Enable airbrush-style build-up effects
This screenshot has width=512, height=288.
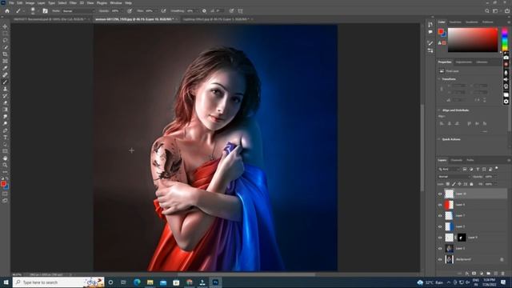[163, 10]
